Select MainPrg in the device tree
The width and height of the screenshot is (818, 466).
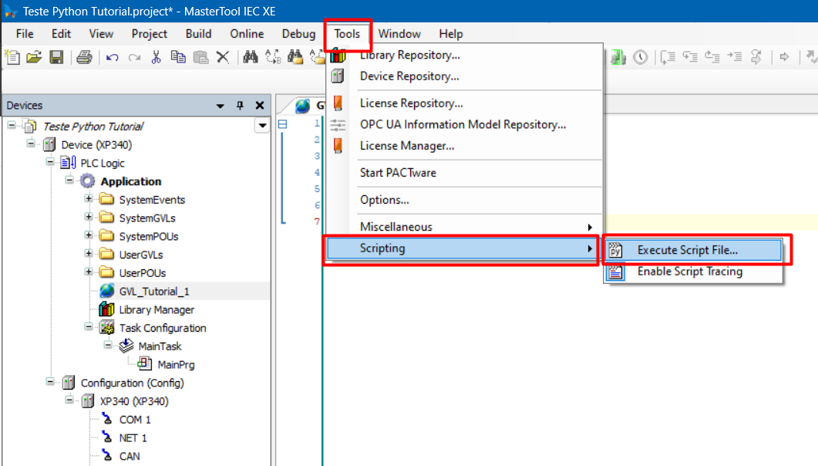[x=175, y=365]
